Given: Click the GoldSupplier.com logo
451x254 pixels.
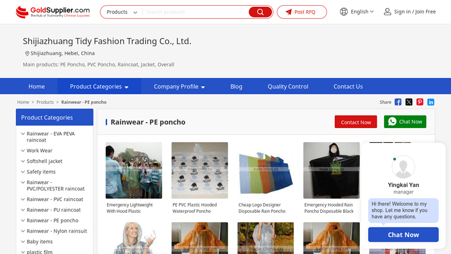Looking at the screenshot, I should point(52,12).
